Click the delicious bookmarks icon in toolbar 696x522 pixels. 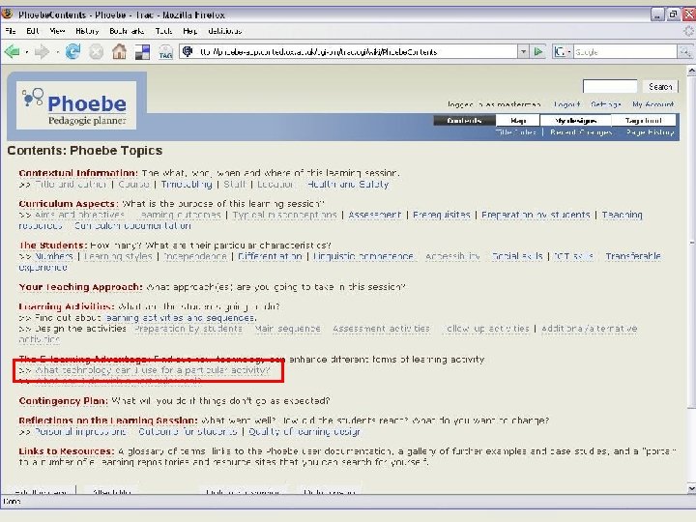click(x=142, y=52)
